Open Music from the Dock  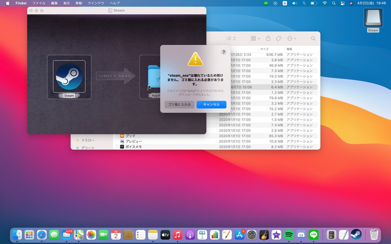178,235
